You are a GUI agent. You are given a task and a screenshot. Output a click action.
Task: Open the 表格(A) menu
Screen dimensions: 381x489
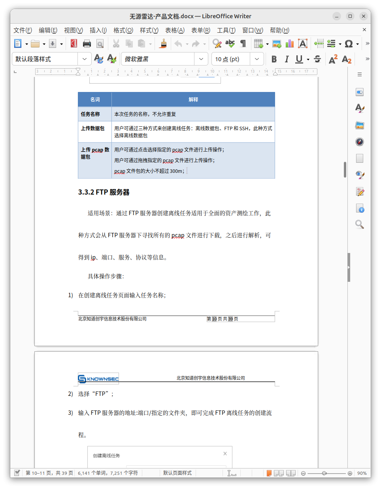tap(175, 30)
